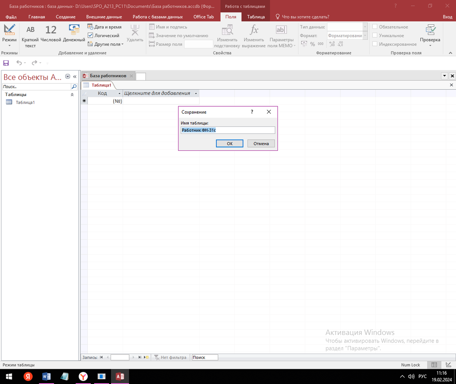Open the Тип данных combo box
The image size is (456, 384).
[x=347, y=27]
